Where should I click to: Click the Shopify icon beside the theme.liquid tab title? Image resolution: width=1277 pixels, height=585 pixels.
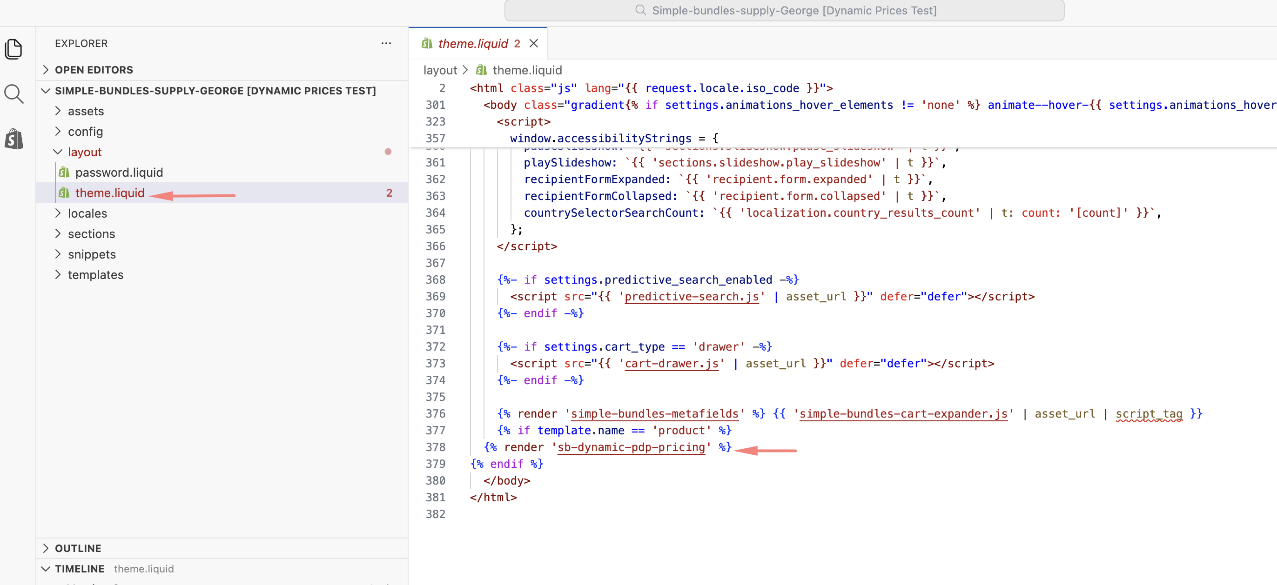(x=427, y=44)
